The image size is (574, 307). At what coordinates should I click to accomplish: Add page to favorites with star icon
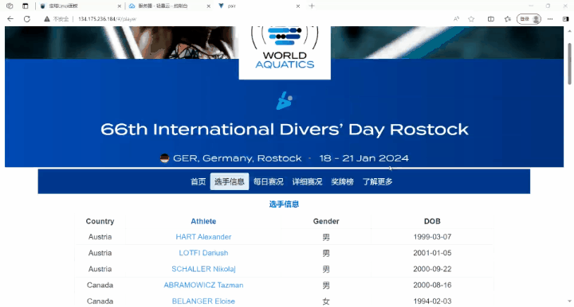point(471,19)
